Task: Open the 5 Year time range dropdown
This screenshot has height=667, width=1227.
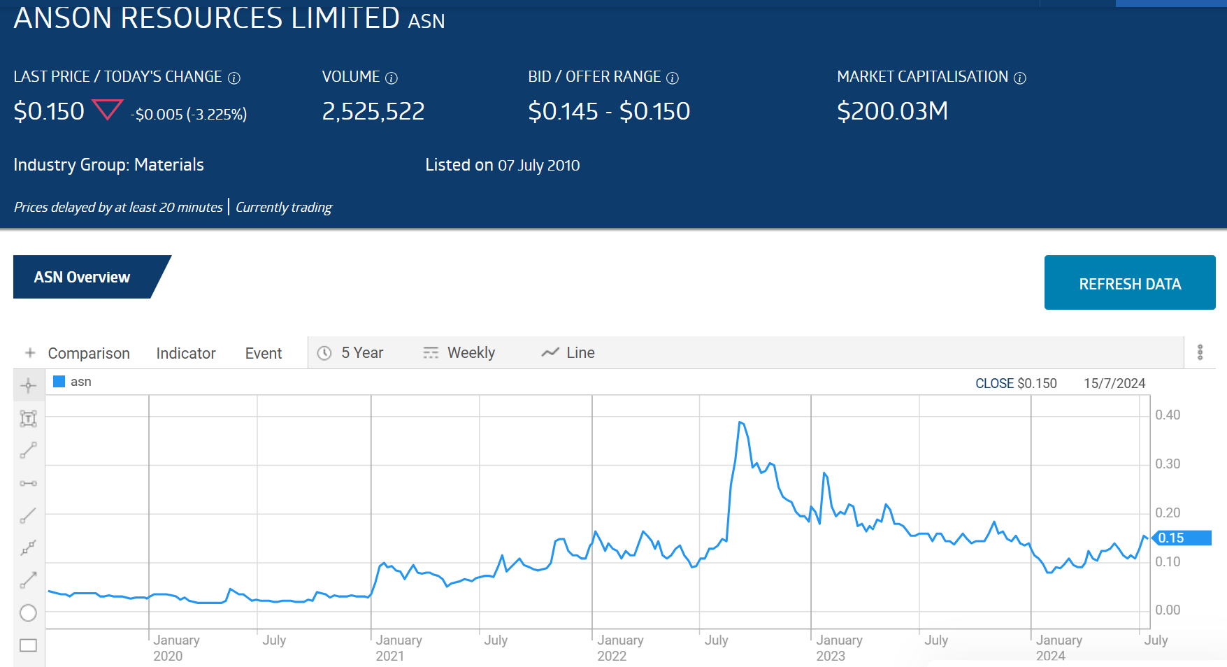Action: (x=351, y=352)
